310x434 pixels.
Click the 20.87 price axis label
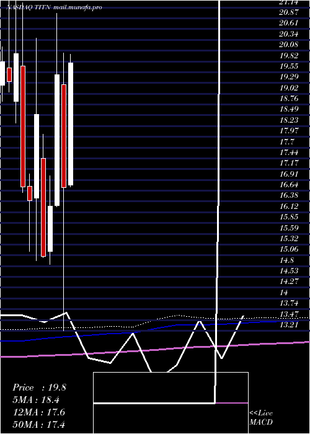[x=289, y=12]
